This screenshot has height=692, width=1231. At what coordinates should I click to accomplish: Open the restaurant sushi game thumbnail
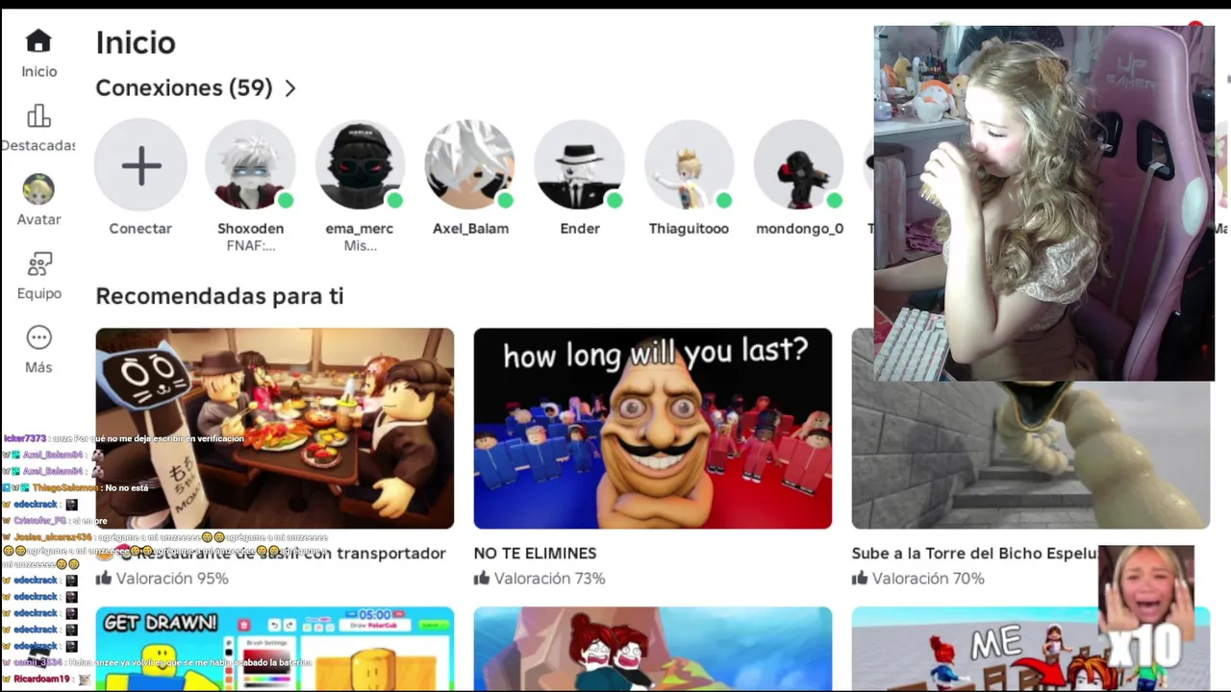[275, 429]
